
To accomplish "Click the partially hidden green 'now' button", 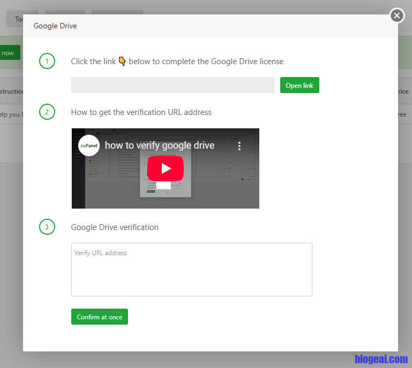I will [x=10, y=53].
